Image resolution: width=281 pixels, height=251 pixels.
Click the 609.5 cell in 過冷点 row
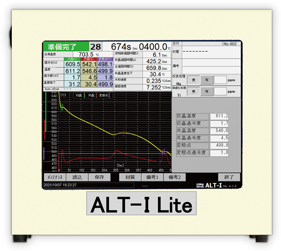coord(72,64)
